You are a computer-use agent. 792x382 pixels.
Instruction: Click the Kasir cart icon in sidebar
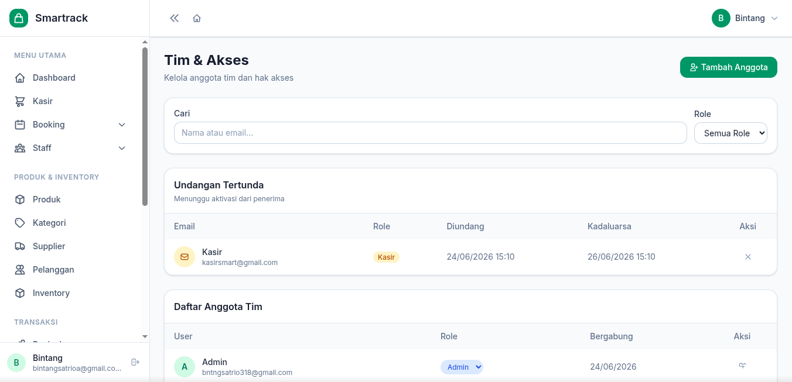(20, 101)
